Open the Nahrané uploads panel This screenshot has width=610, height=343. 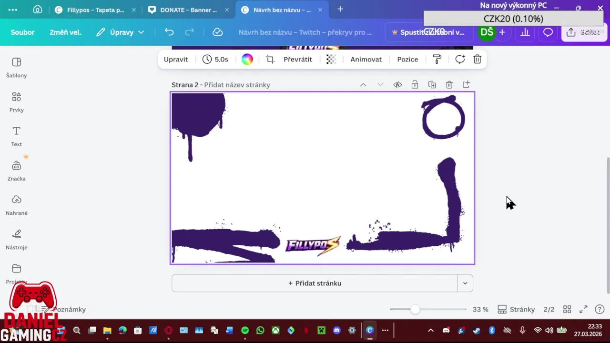(16, 205)
